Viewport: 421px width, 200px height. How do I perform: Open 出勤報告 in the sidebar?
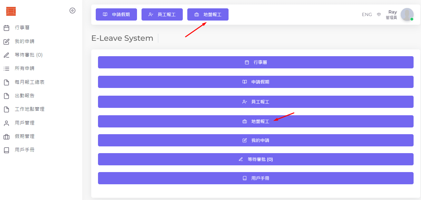pos(24,96)
